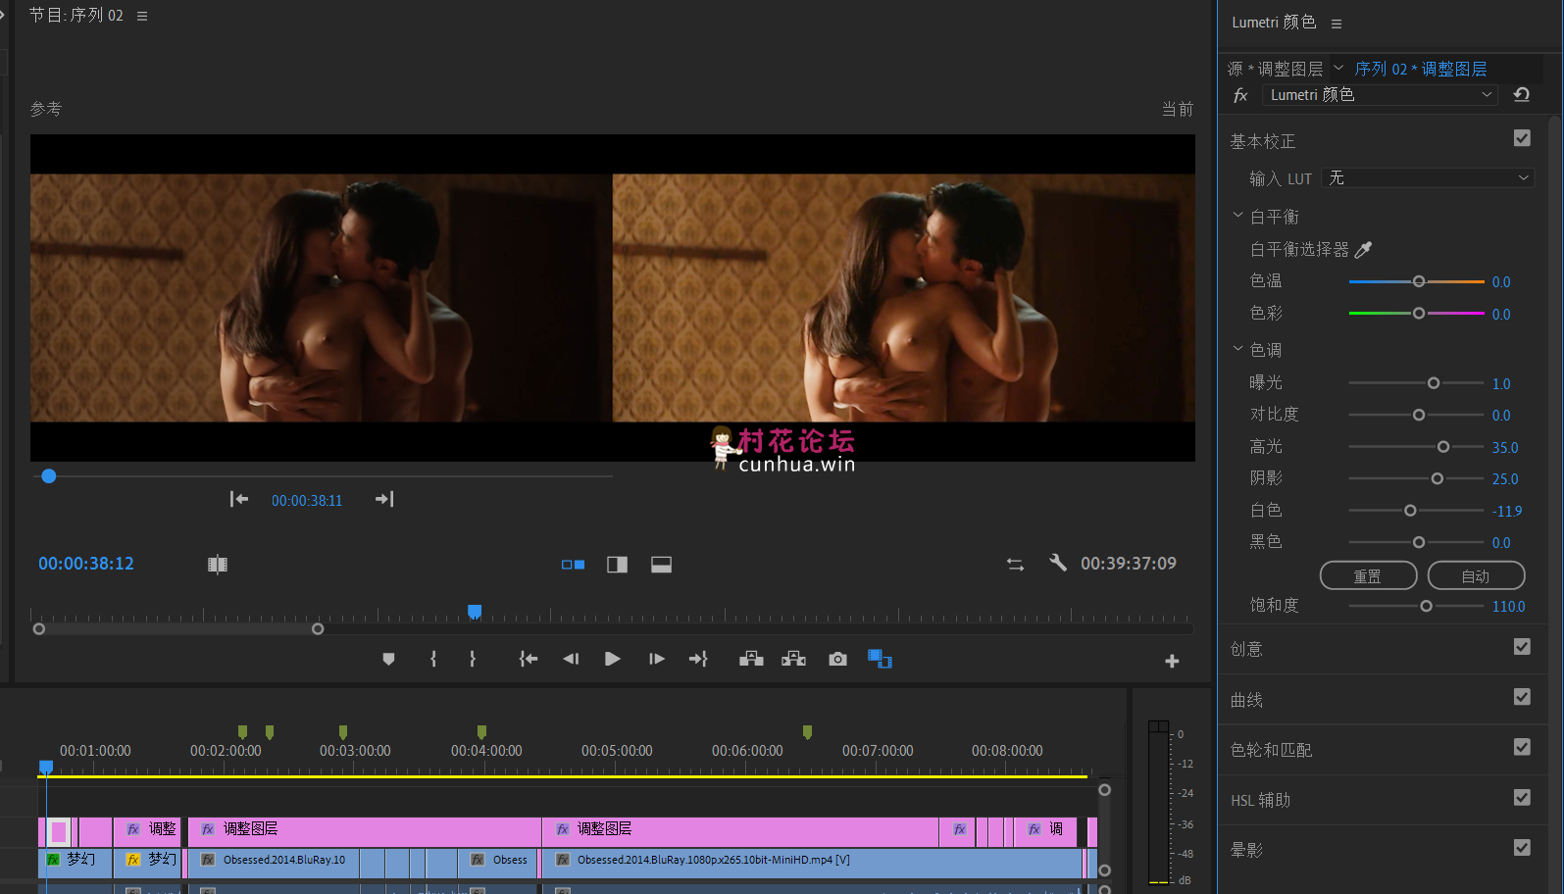Collapse the white balance section
The height and width of the screenshot is (894, 1564).
click(x=1237, y=216)
